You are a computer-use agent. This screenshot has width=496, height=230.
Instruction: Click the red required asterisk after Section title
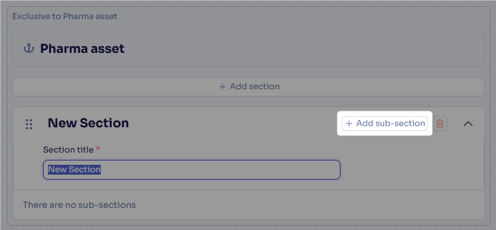[x=98, y=149]
